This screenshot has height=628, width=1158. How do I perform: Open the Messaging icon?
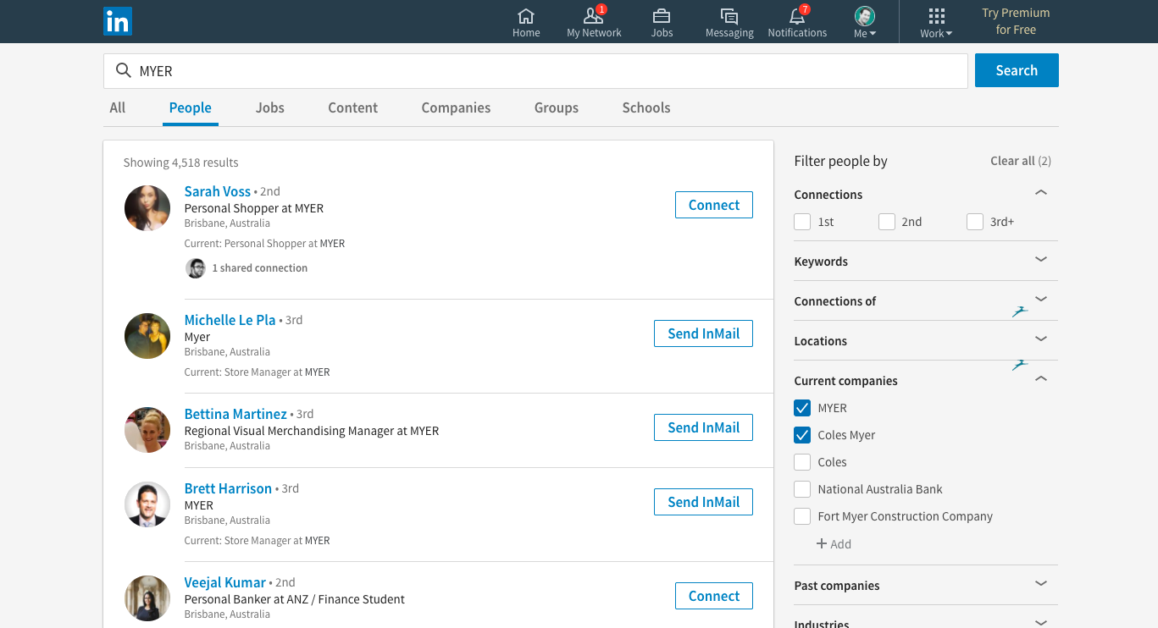pos(729,16)
